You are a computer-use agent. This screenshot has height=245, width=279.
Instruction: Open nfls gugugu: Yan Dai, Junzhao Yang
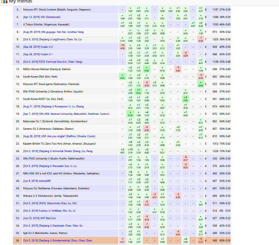(x=53, y=32)
